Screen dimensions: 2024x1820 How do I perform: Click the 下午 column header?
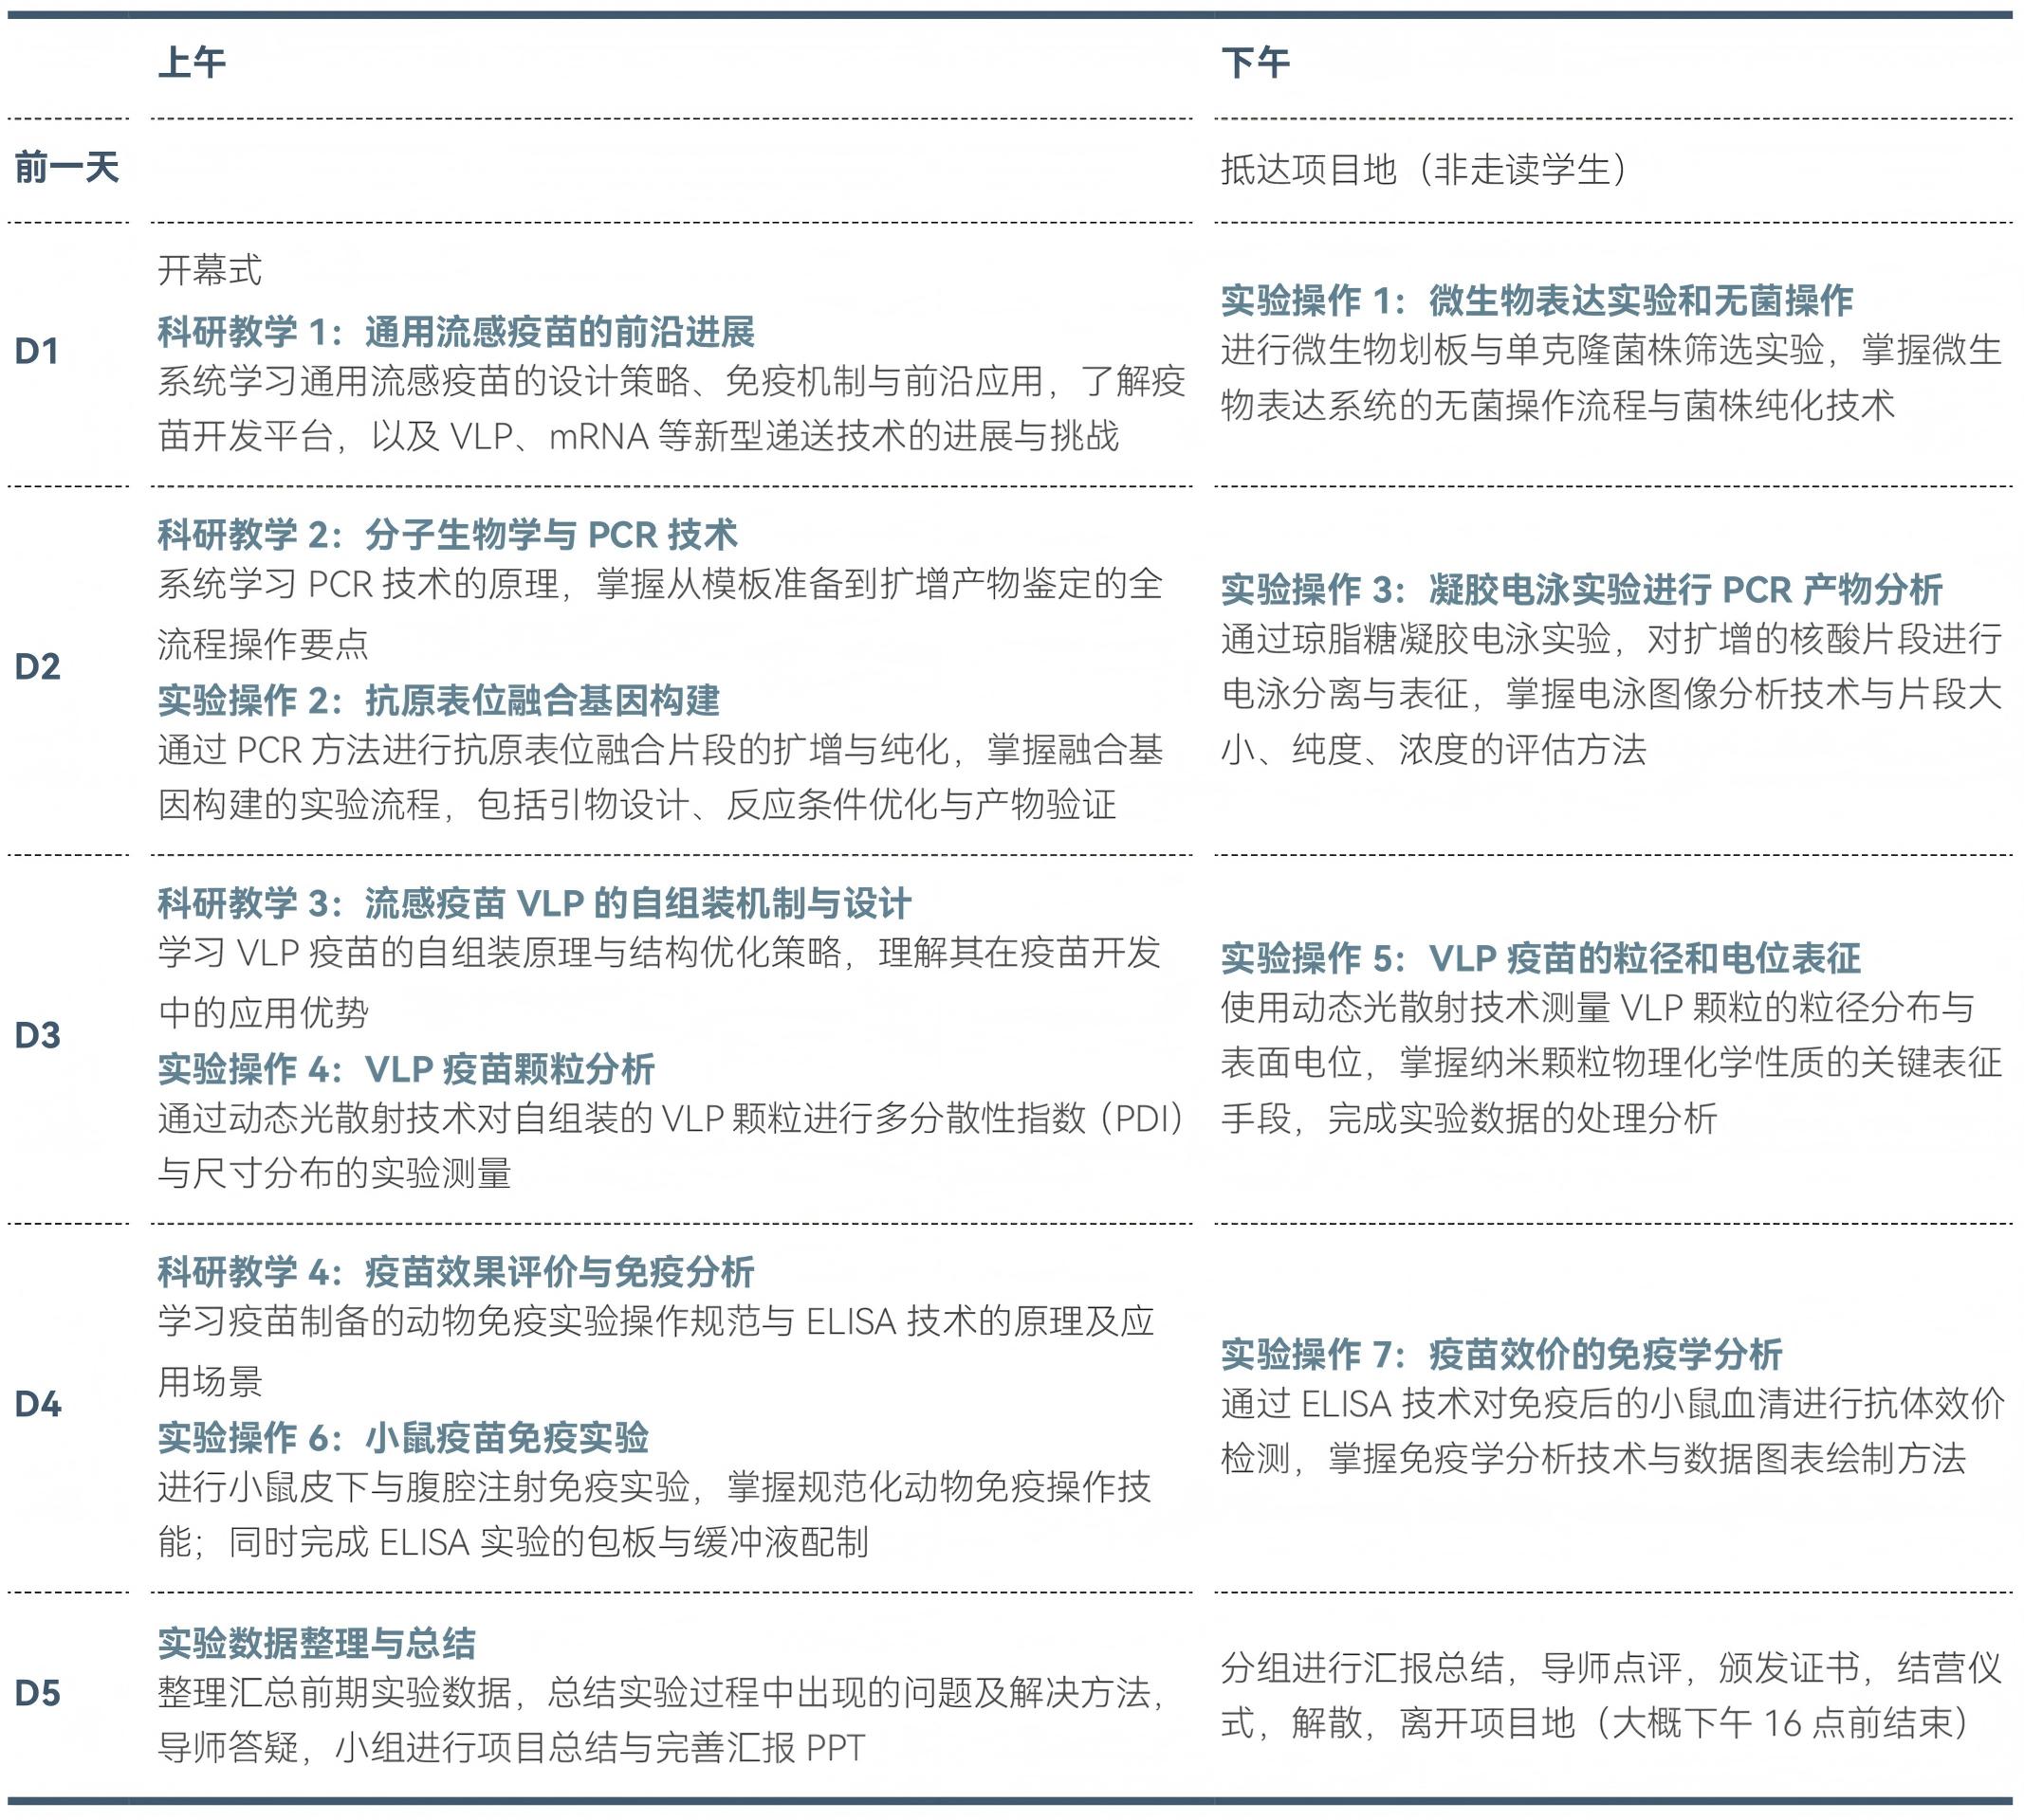pyautogui.click(x=1255, y=62)
